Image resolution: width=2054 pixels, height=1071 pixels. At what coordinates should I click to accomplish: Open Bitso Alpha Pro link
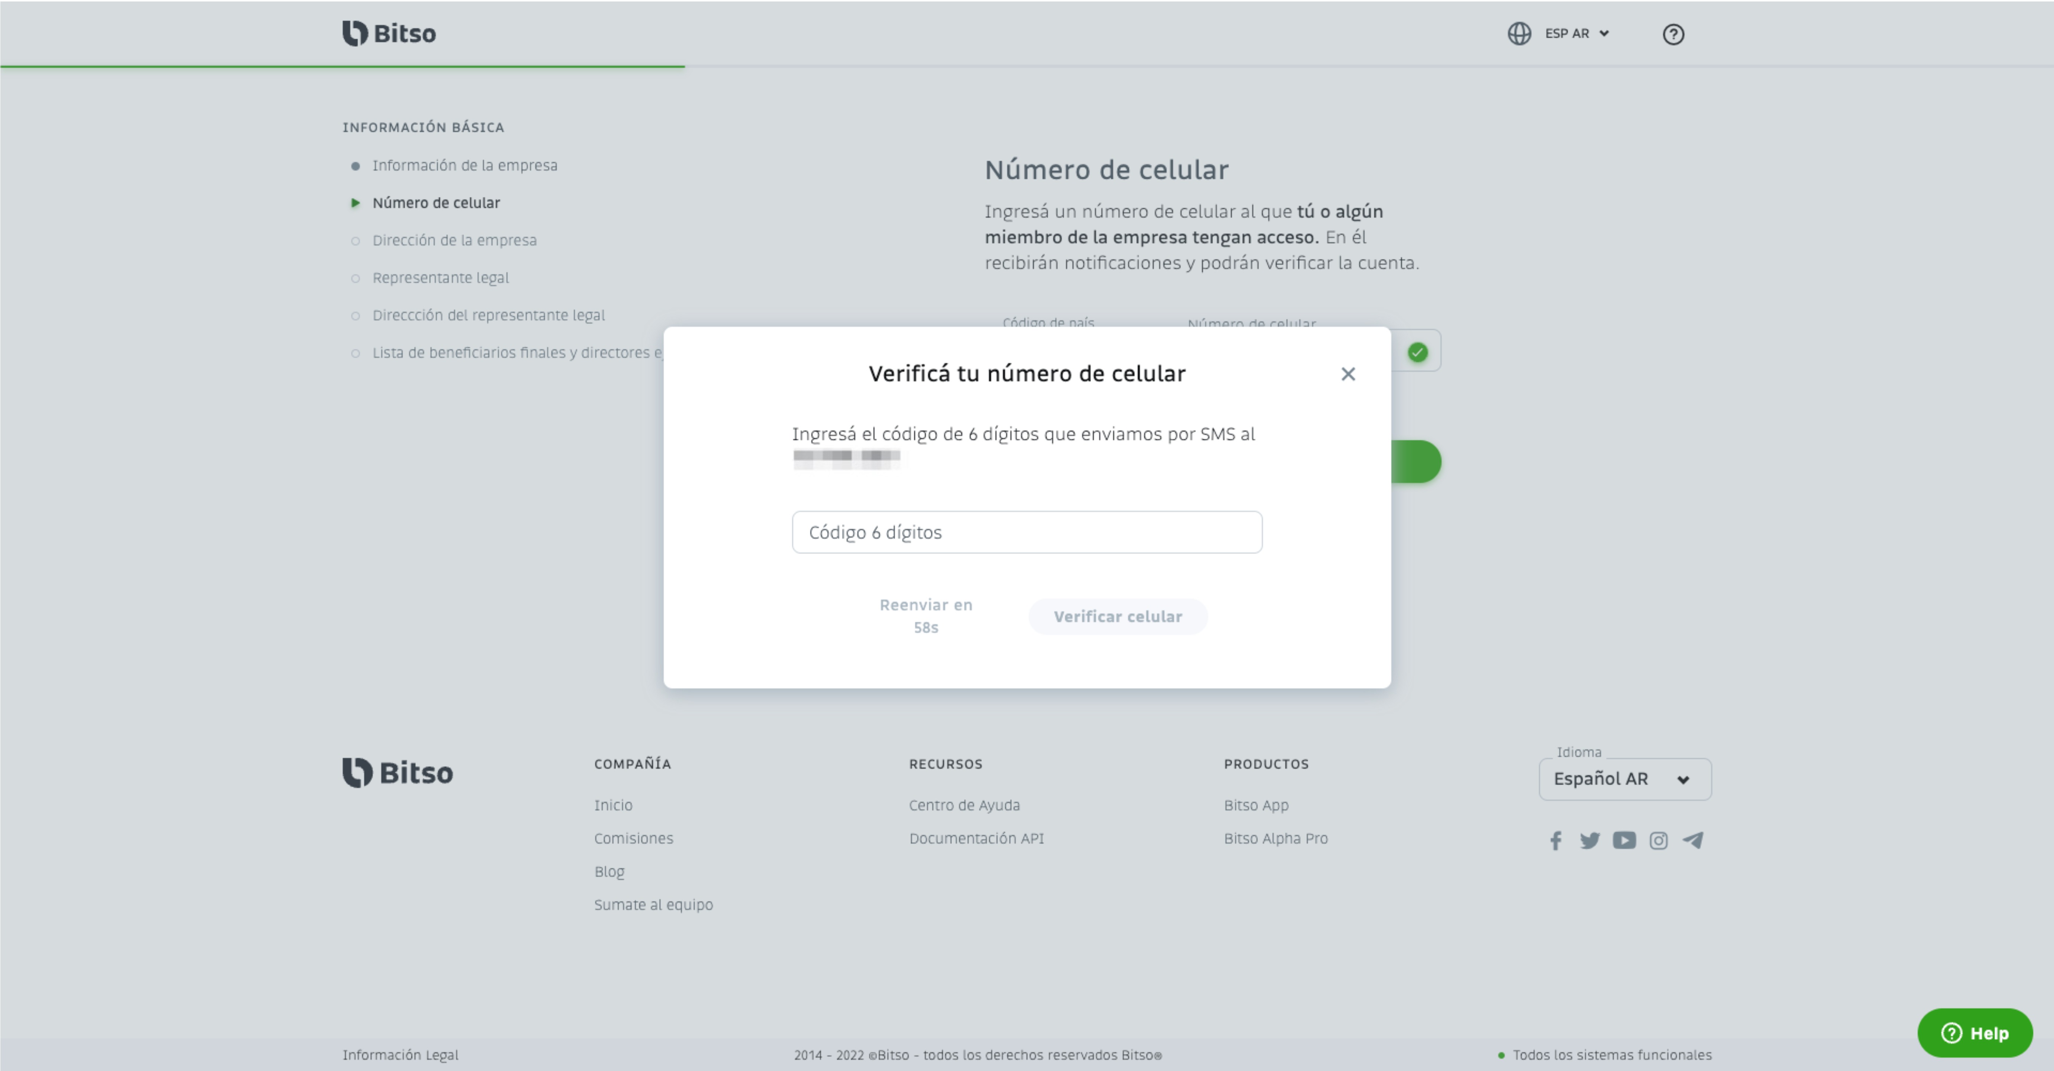1276,838
